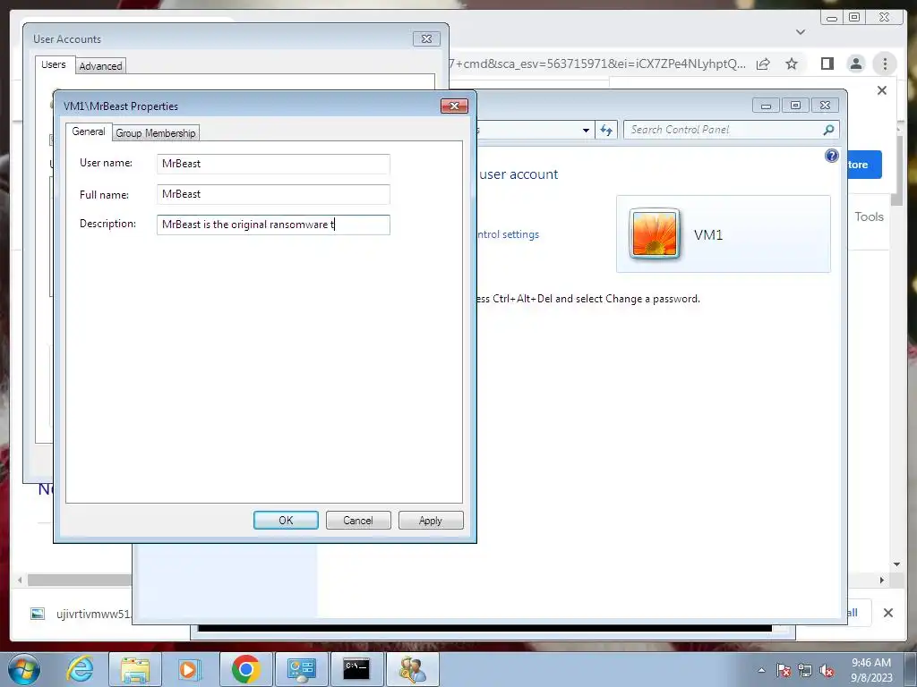
Task: Switch to User Accounts taskbar button
Action: coord(412,669)
